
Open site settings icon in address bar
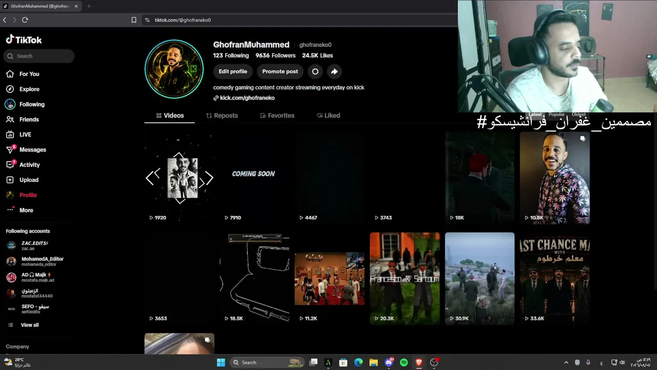coord(147,20)
